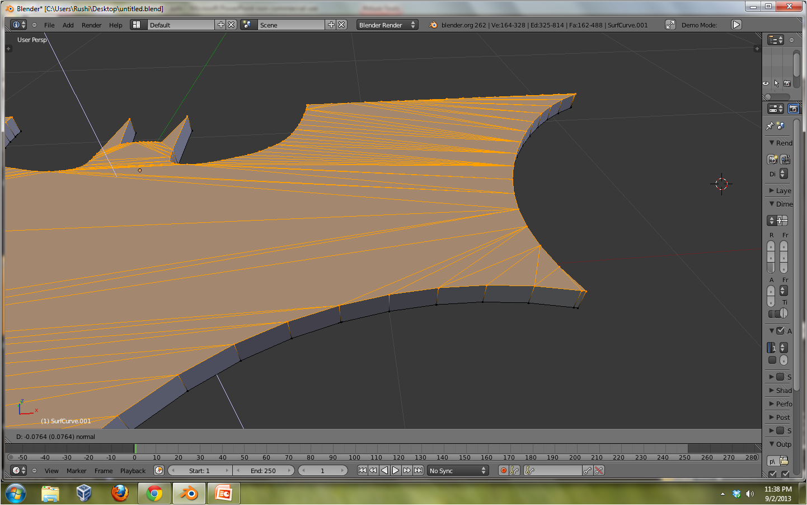Viewport: 807px width, 505px height.
Task: Toggle outliner selectability cursor icon
Action: (x=776, y=83)
